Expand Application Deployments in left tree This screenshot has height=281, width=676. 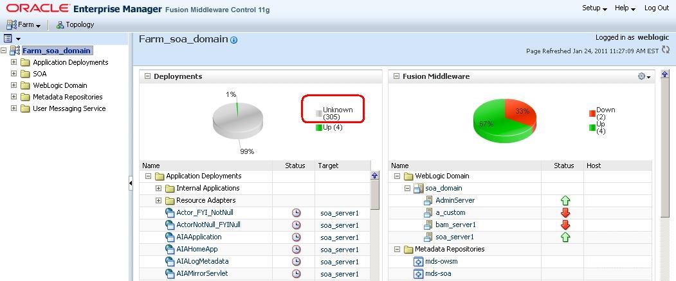coord(14,62)
